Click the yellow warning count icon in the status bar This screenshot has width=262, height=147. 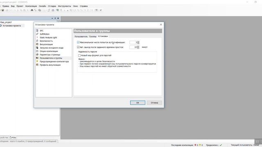pyautogui.click(x=200, y=145)
